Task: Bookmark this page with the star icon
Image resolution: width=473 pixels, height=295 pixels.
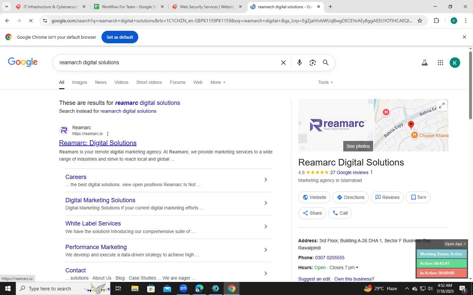Action: pos(420,21)
